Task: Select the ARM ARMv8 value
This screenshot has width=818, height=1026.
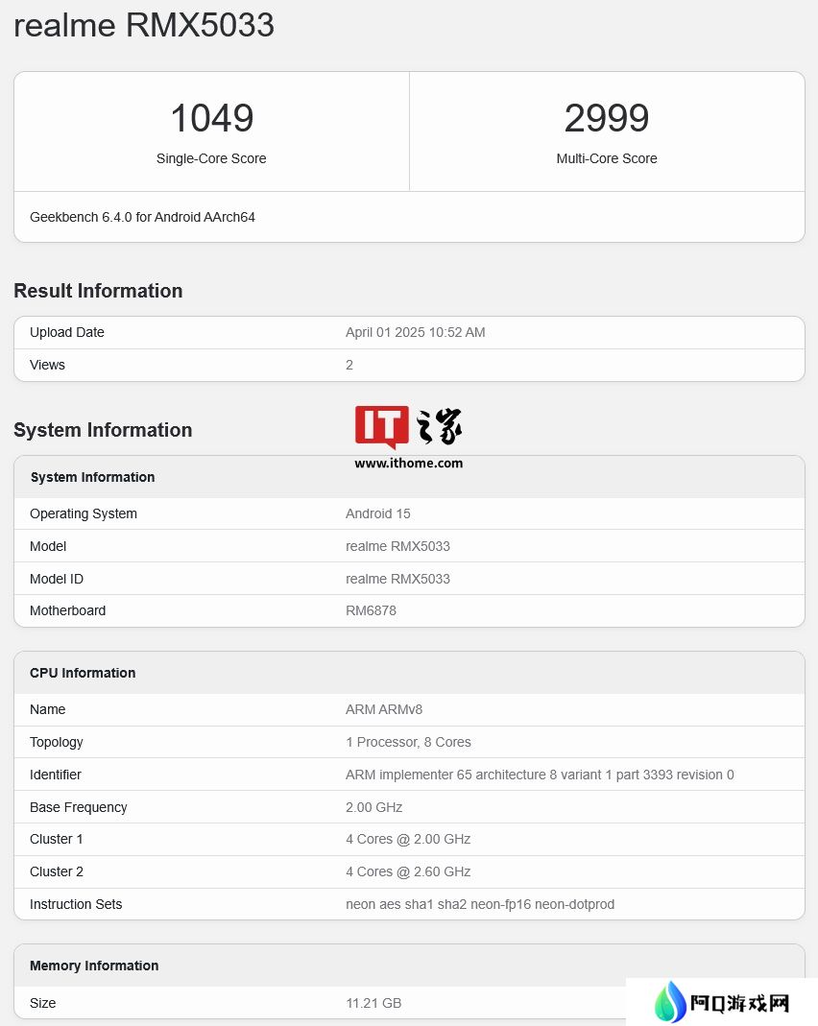Action: point(384,709)
